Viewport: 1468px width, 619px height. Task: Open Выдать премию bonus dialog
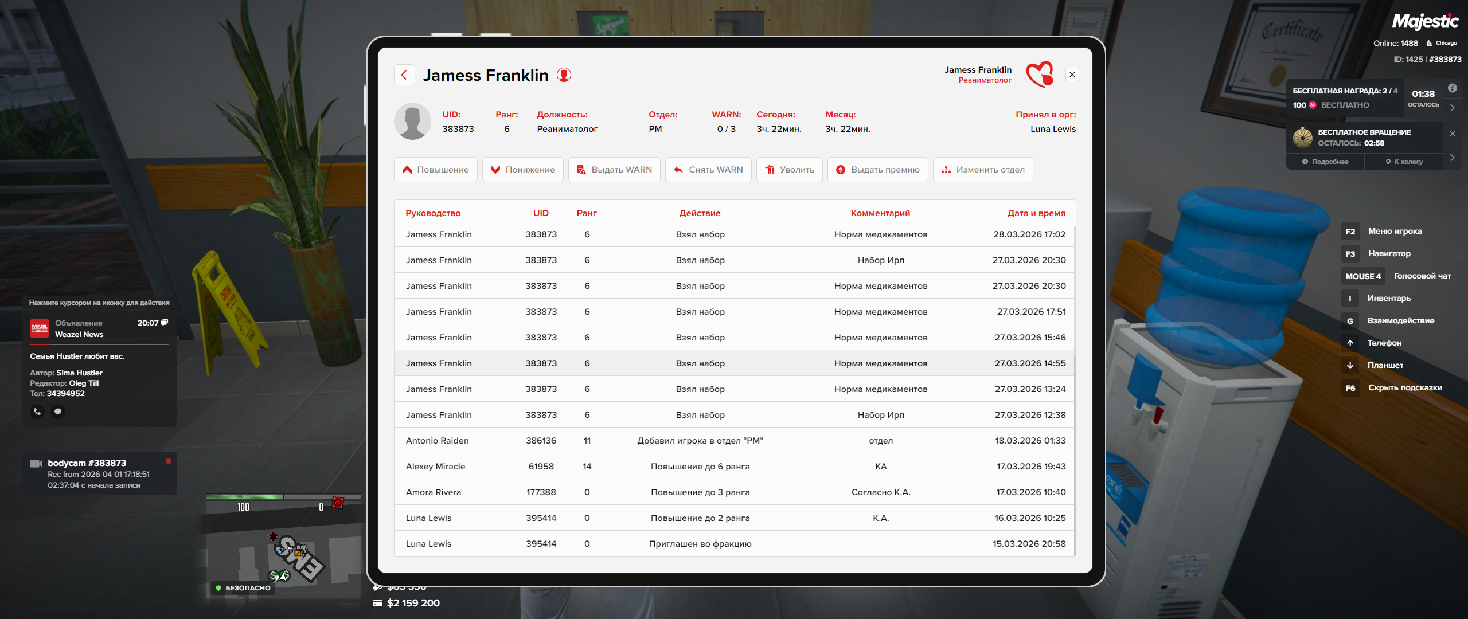[x=877, y=170]
